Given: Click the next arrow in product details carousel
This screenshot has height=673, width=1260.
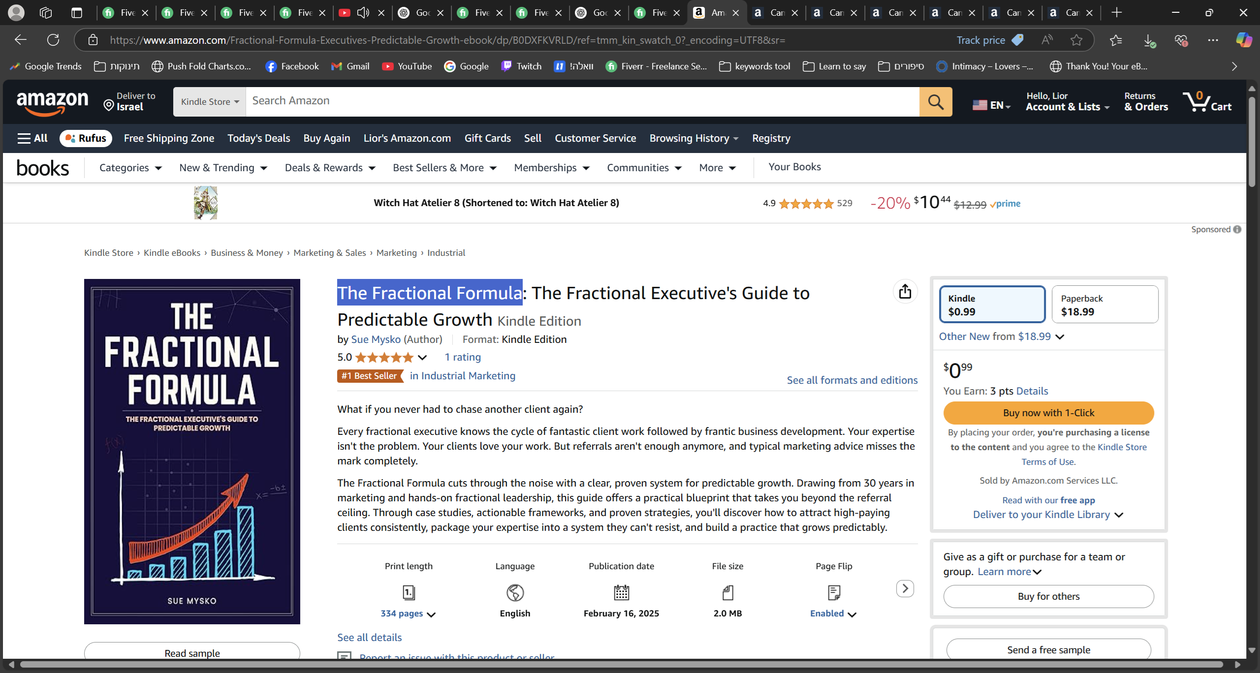Looking at the screenshot, I should coord(905,588).
